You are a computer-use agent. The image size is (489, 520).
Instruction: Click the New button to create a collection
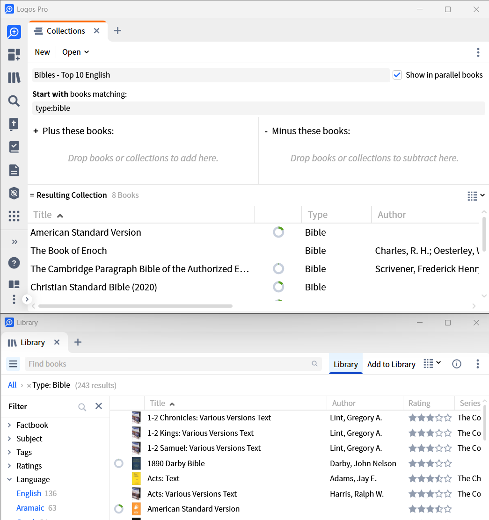(x=42, y=52)
